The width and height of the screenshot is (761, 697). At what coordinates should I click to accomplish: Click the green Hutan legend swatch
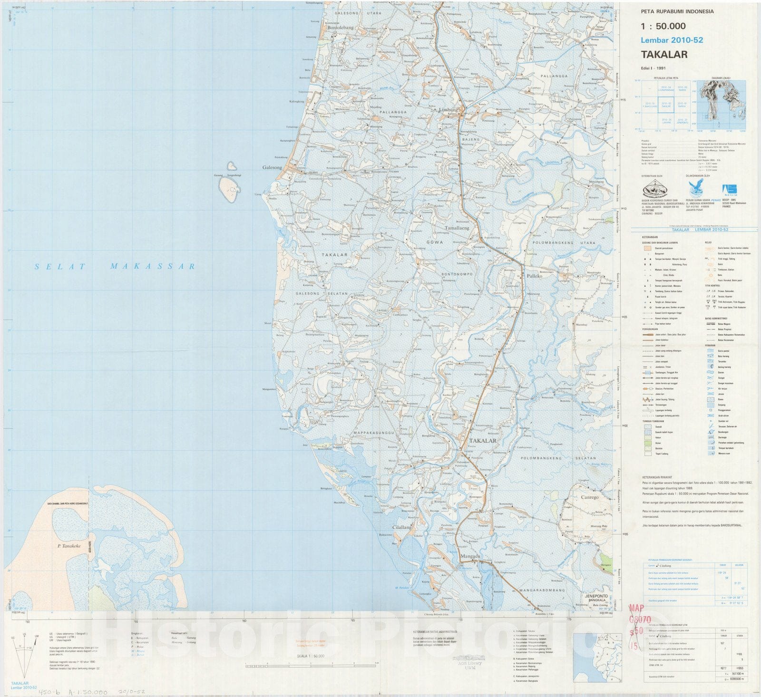tap(647, 443)
